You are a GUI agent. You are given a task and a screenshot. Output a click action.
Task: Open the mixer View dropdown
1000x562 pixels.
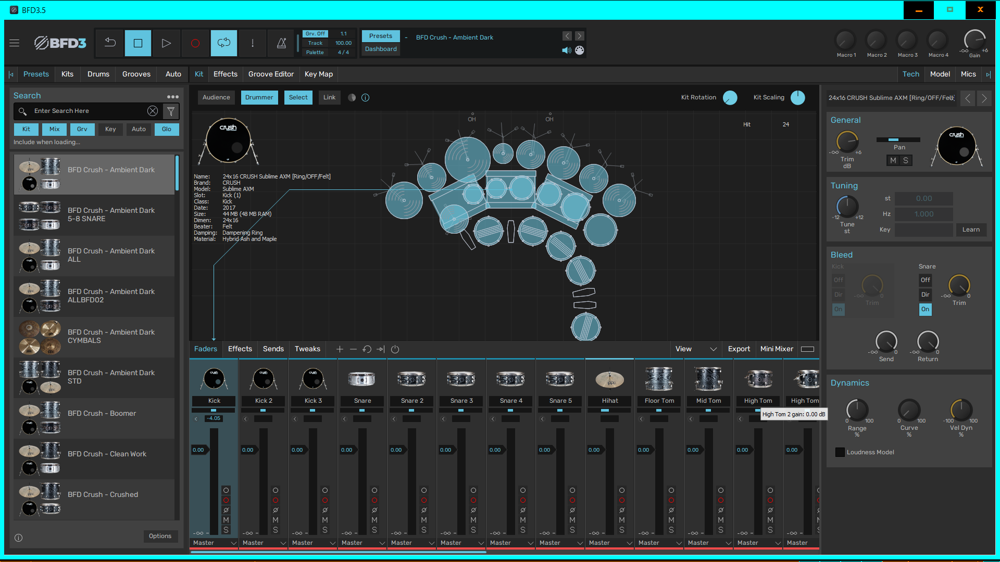tap(696, 349)
